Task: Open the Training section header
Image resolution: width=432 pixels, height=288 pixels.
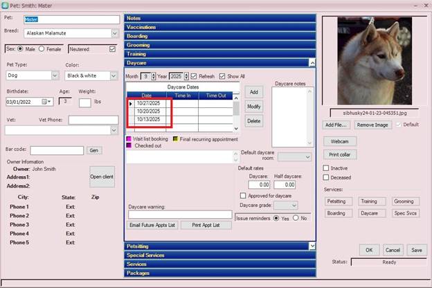Action: coord(220,54)
